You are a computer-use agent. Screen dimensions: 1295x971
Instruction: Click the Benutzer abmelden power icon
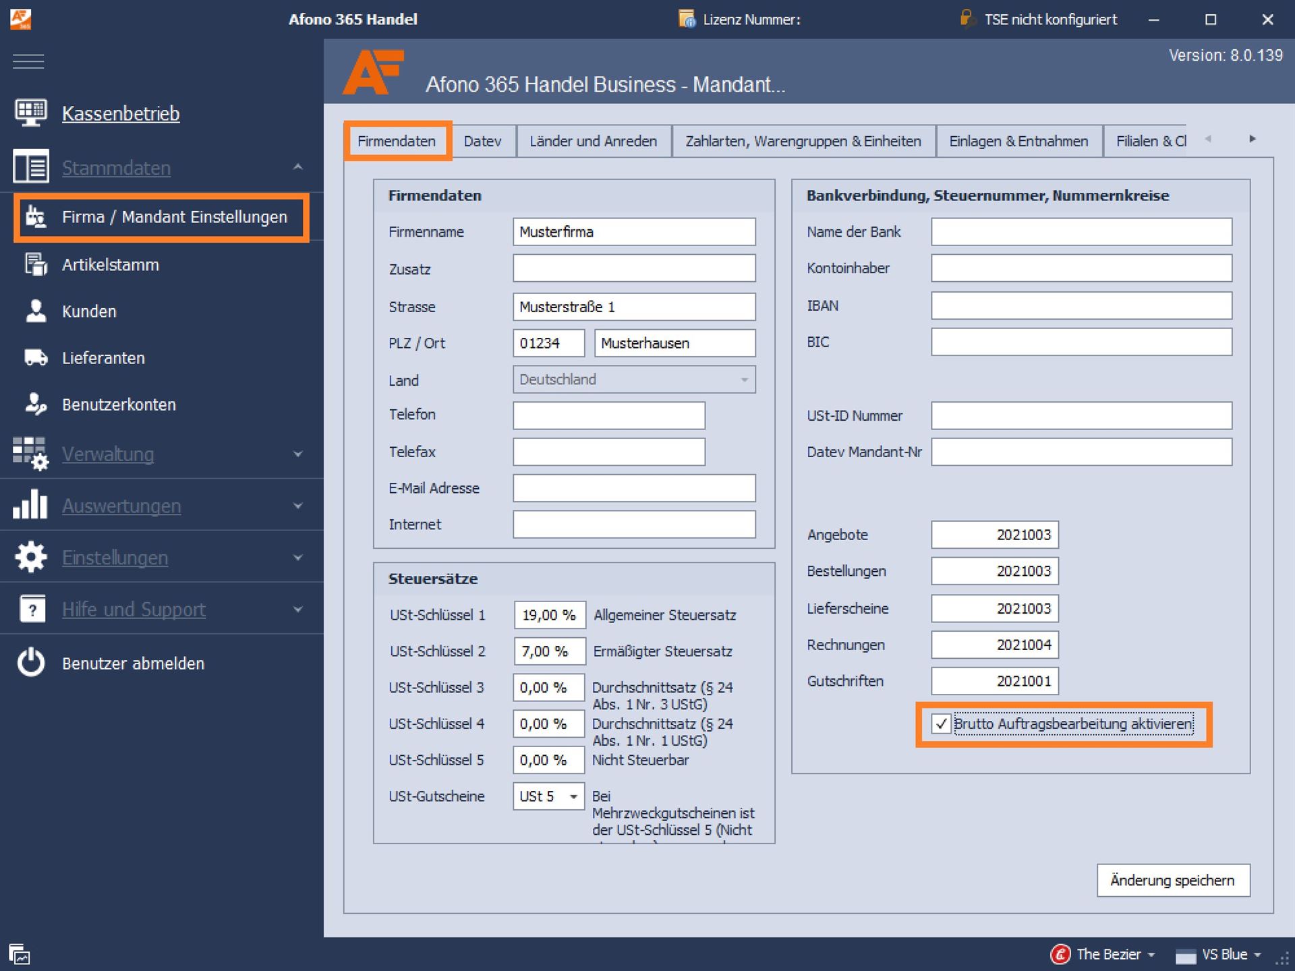pyautogui.click(x=31, y=663)
